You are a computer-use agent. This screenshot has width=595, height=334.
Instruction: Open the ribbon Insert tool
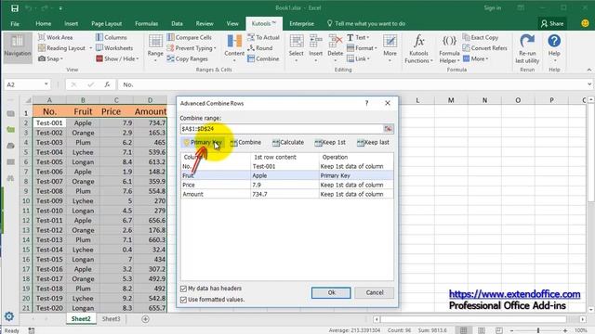[315, 47]
